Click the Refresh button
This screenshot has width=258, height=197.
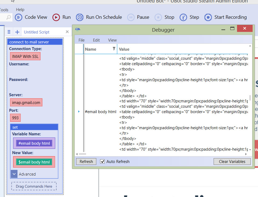click(86, 162)
